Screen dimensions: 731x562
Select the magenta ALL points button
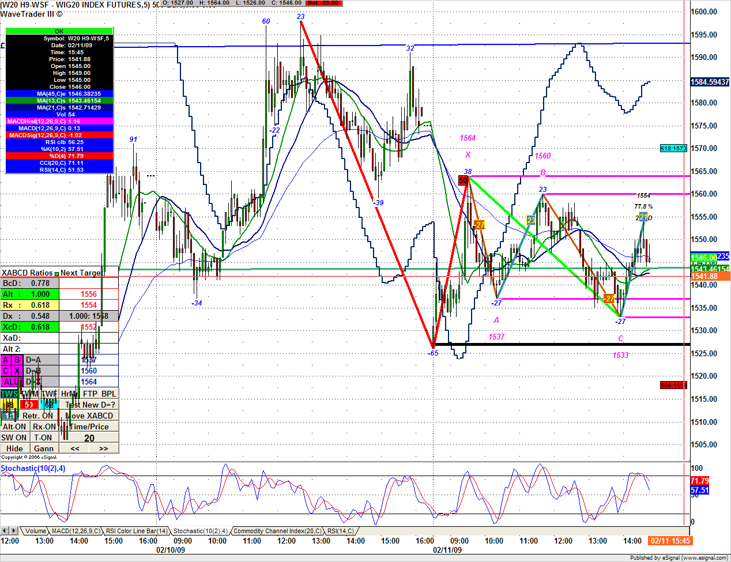click(x=10, y=382)
